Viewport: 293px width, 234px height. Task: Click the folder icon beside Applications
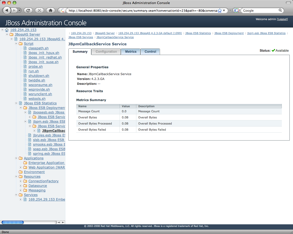(21, 158)
